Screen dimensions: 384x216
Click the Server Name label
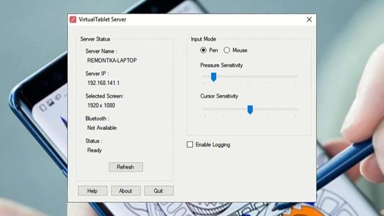101,51
